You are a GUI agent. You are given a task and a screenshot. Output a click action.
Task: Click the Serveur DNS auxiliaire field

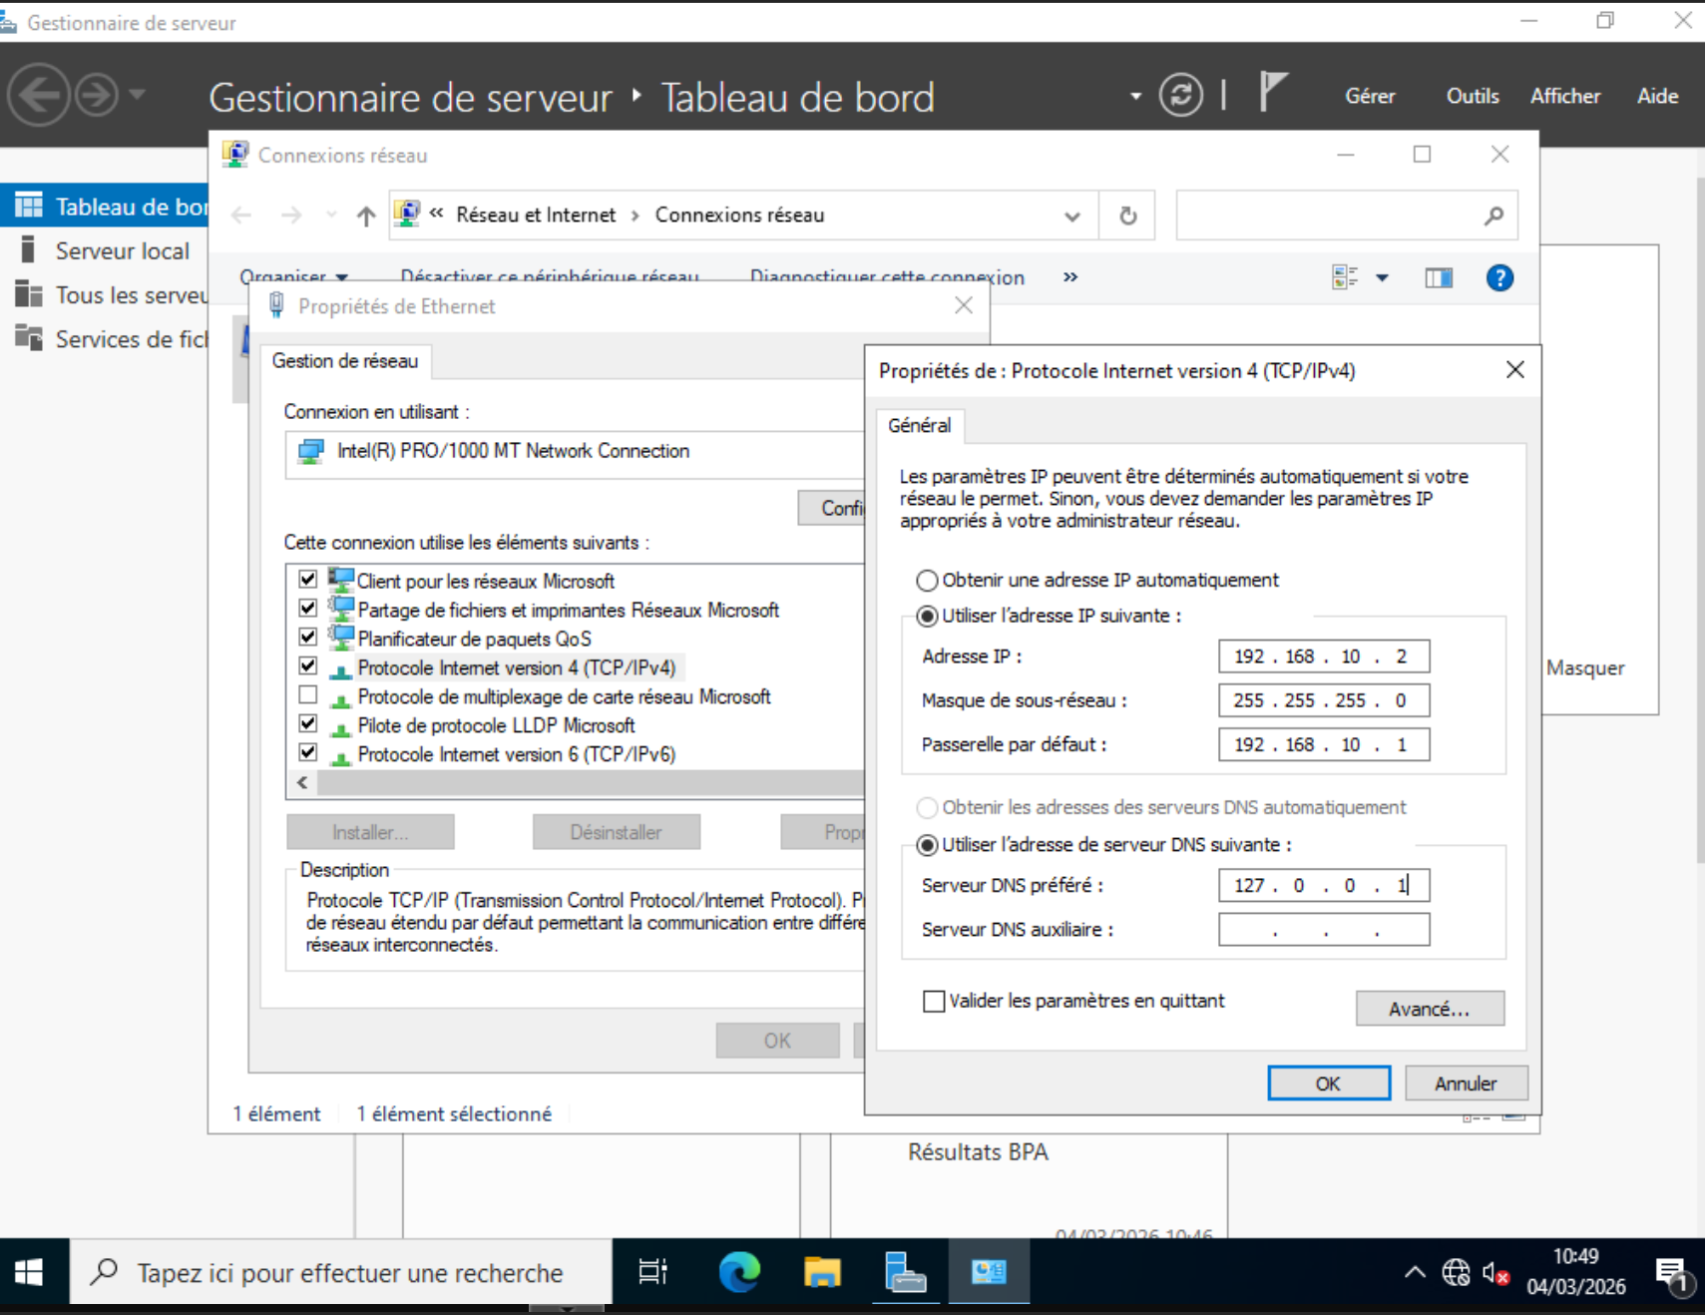point(1323,930)
